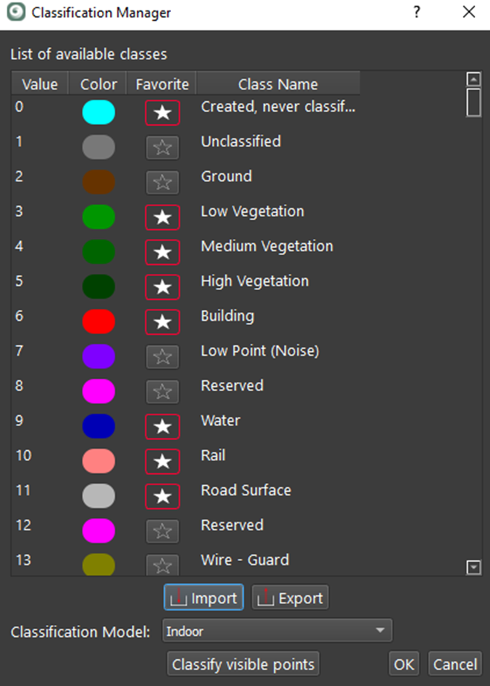This screenshot has width=490, height=686.
Task: Confirm with the OK button
Action: click(x=404, y=664)
